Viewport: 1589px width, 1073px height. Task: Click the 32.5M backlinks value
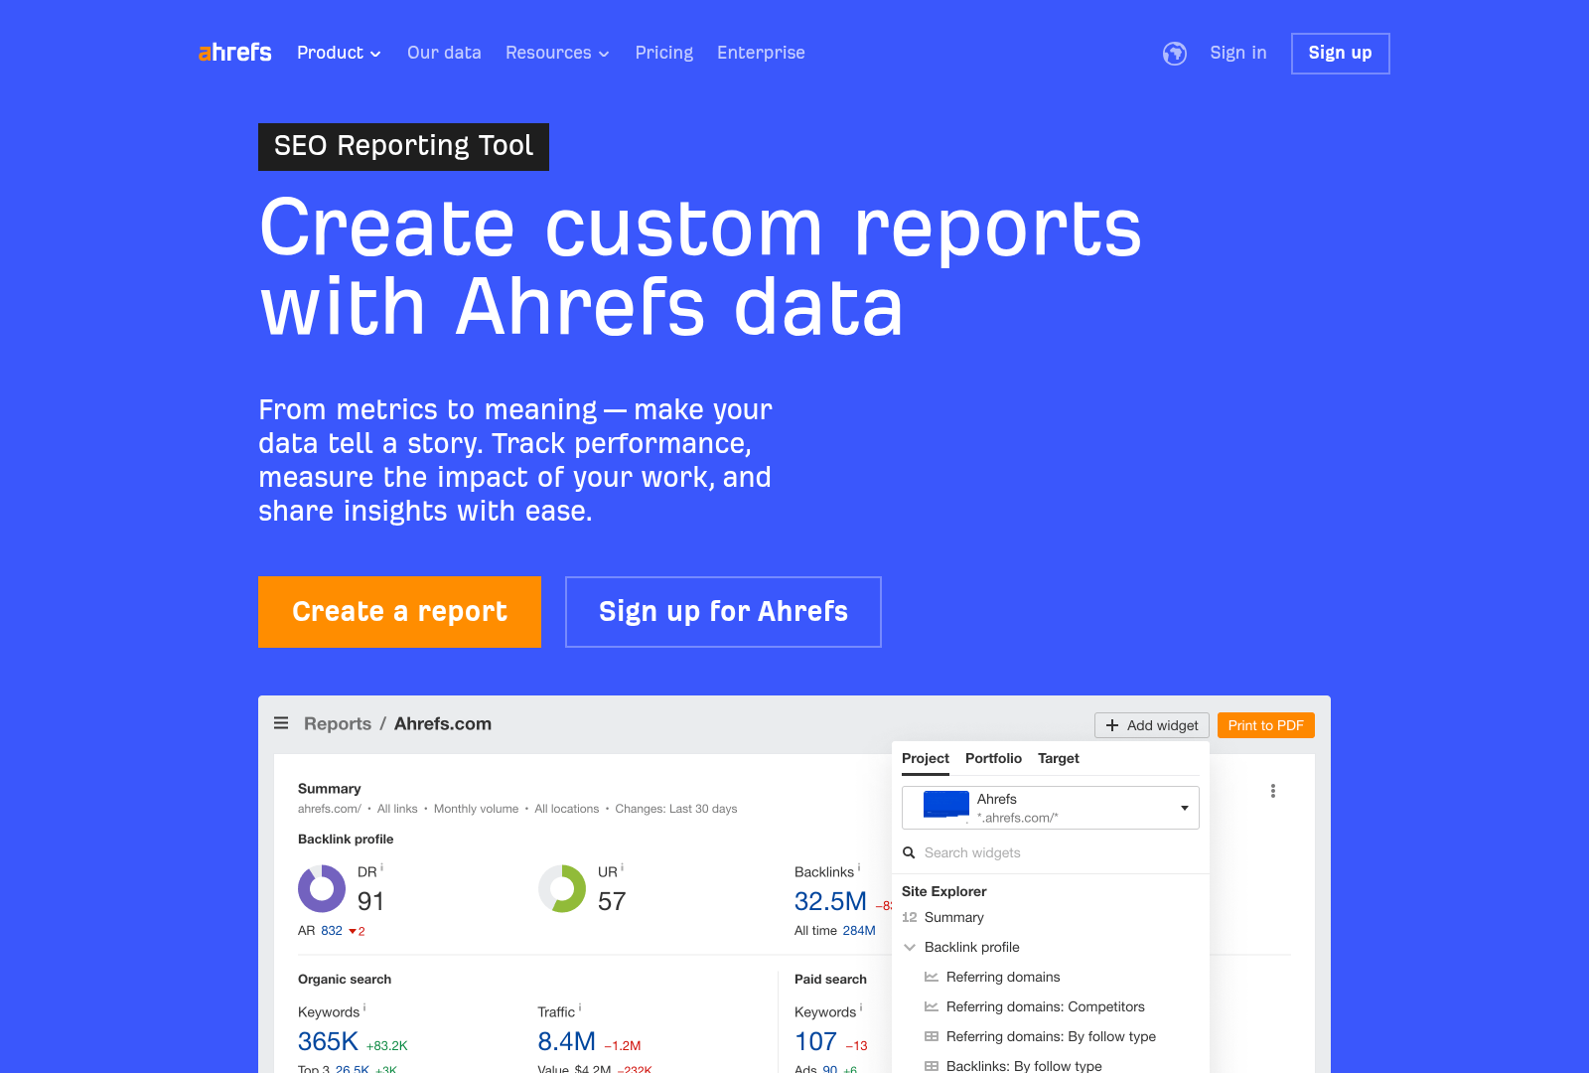coord(830,901)
